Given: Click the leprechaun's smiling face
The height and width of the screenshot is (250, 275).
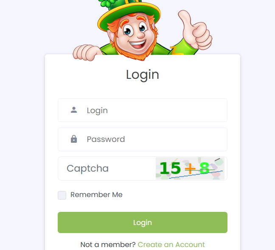Looking at the screenshot, I should coord(135,33).
